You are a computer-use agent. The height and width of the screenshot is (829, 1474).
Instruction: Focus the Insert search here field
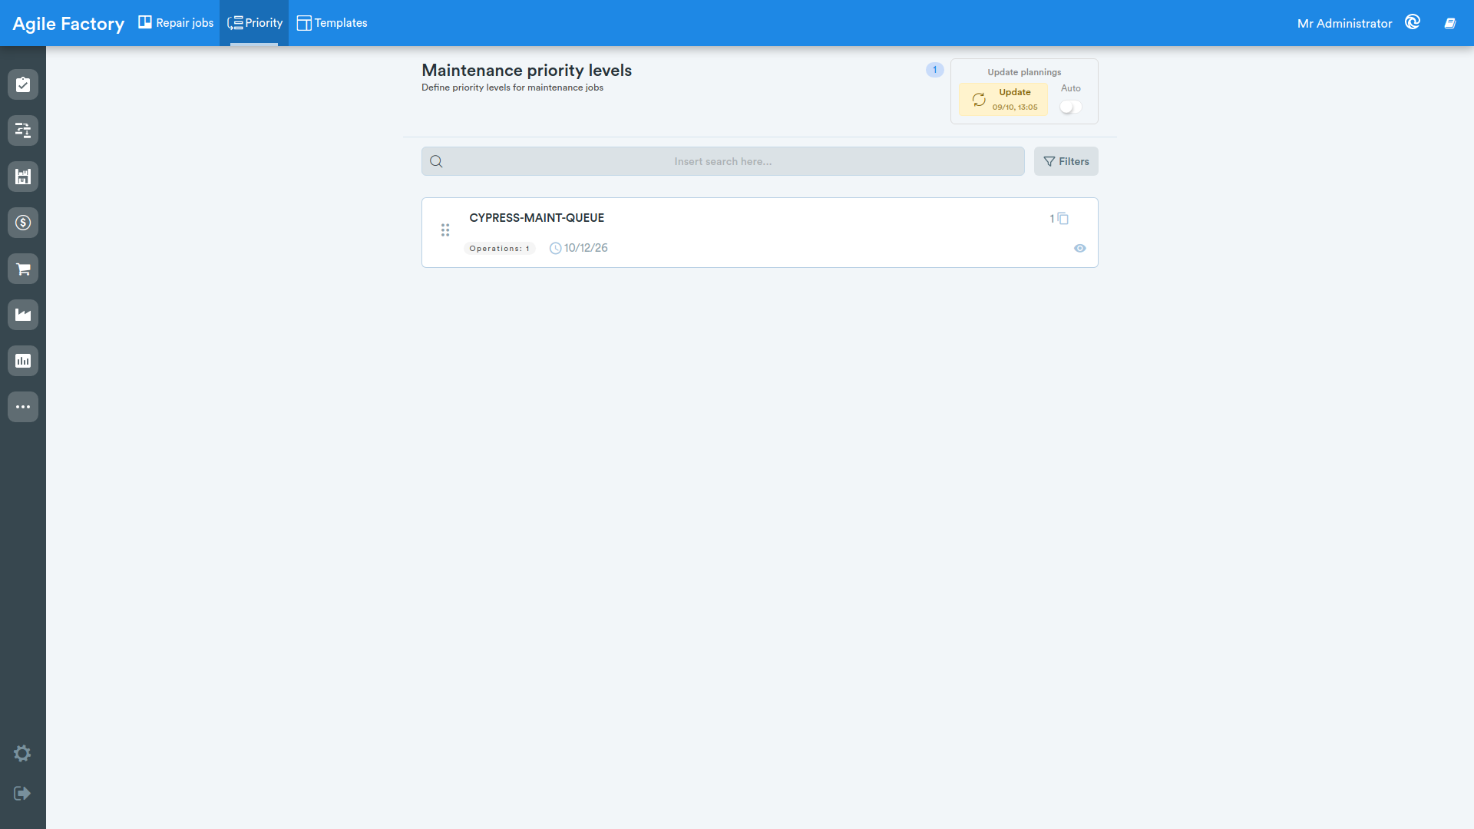(723, 161)
